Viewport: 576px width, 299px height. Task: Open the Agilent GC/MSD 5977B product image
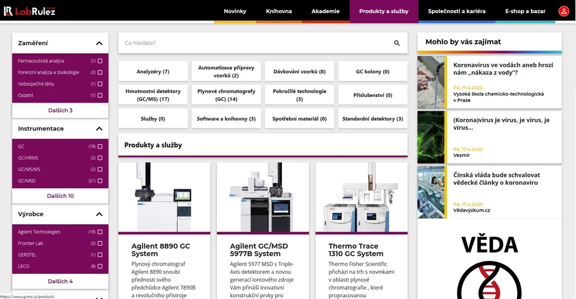pos(263,197)
